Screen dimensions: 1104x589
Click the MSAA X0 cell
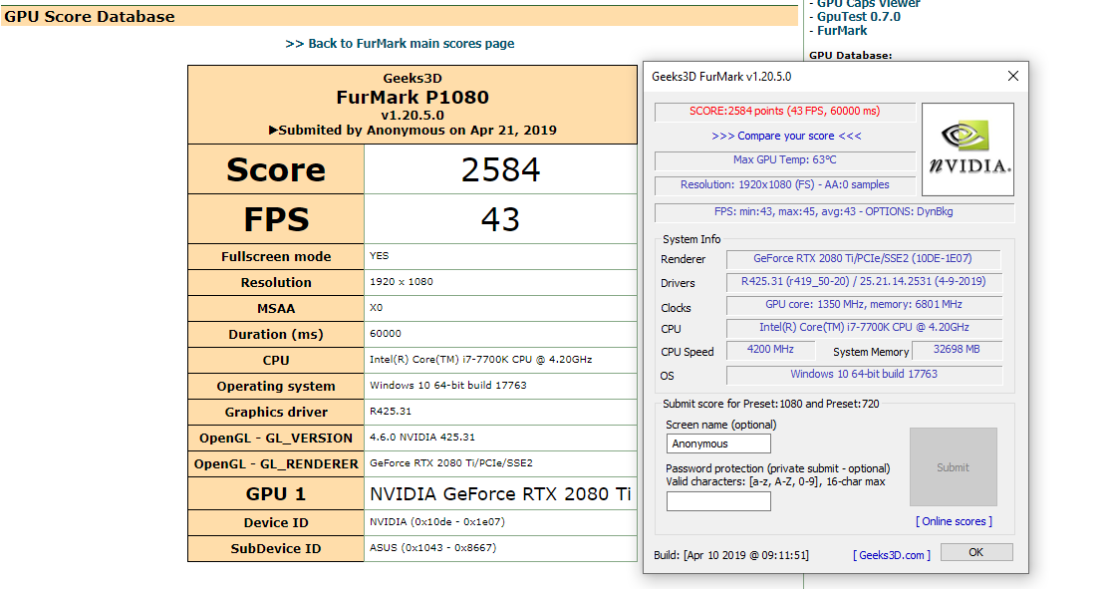500,308
